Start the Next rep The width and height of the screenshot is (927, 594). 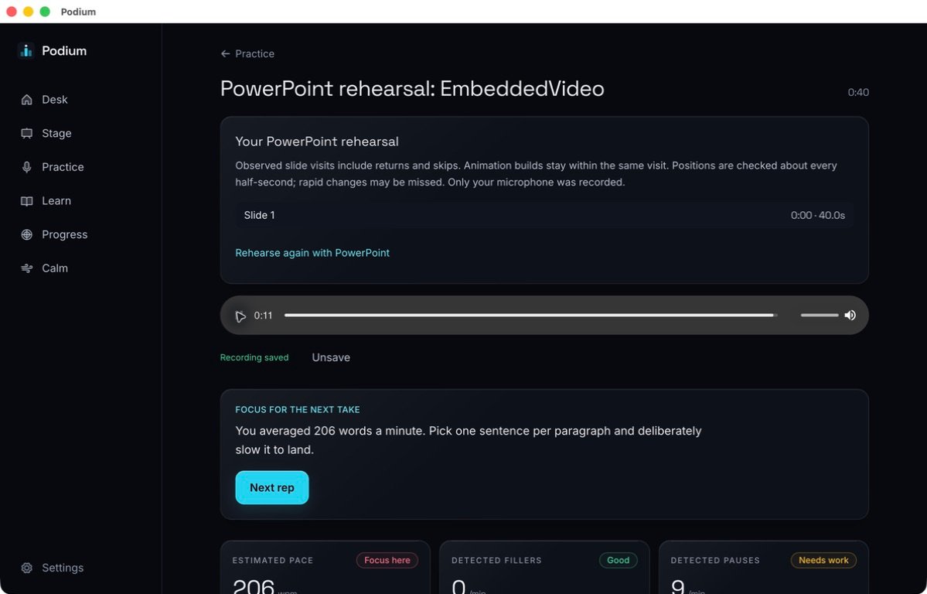click(x=272, y=487)
